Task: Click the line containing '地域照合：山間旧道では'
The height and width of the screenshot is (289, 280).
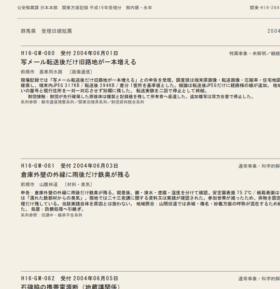Action: point(151,204)
